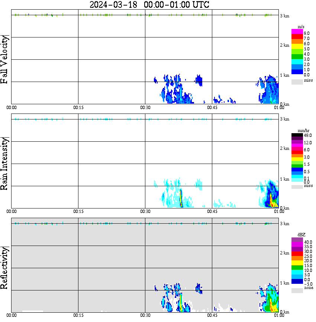Click the "35.0" value in the dBZ legend
Image resolution: width=316 pixels, height=322 pixels.
pyautogui.click(x=308, y=247)
